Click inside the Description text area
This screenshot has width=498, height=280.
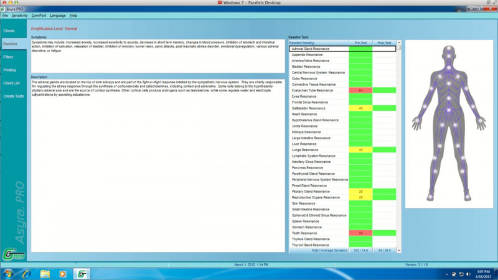tap(158, 166)
